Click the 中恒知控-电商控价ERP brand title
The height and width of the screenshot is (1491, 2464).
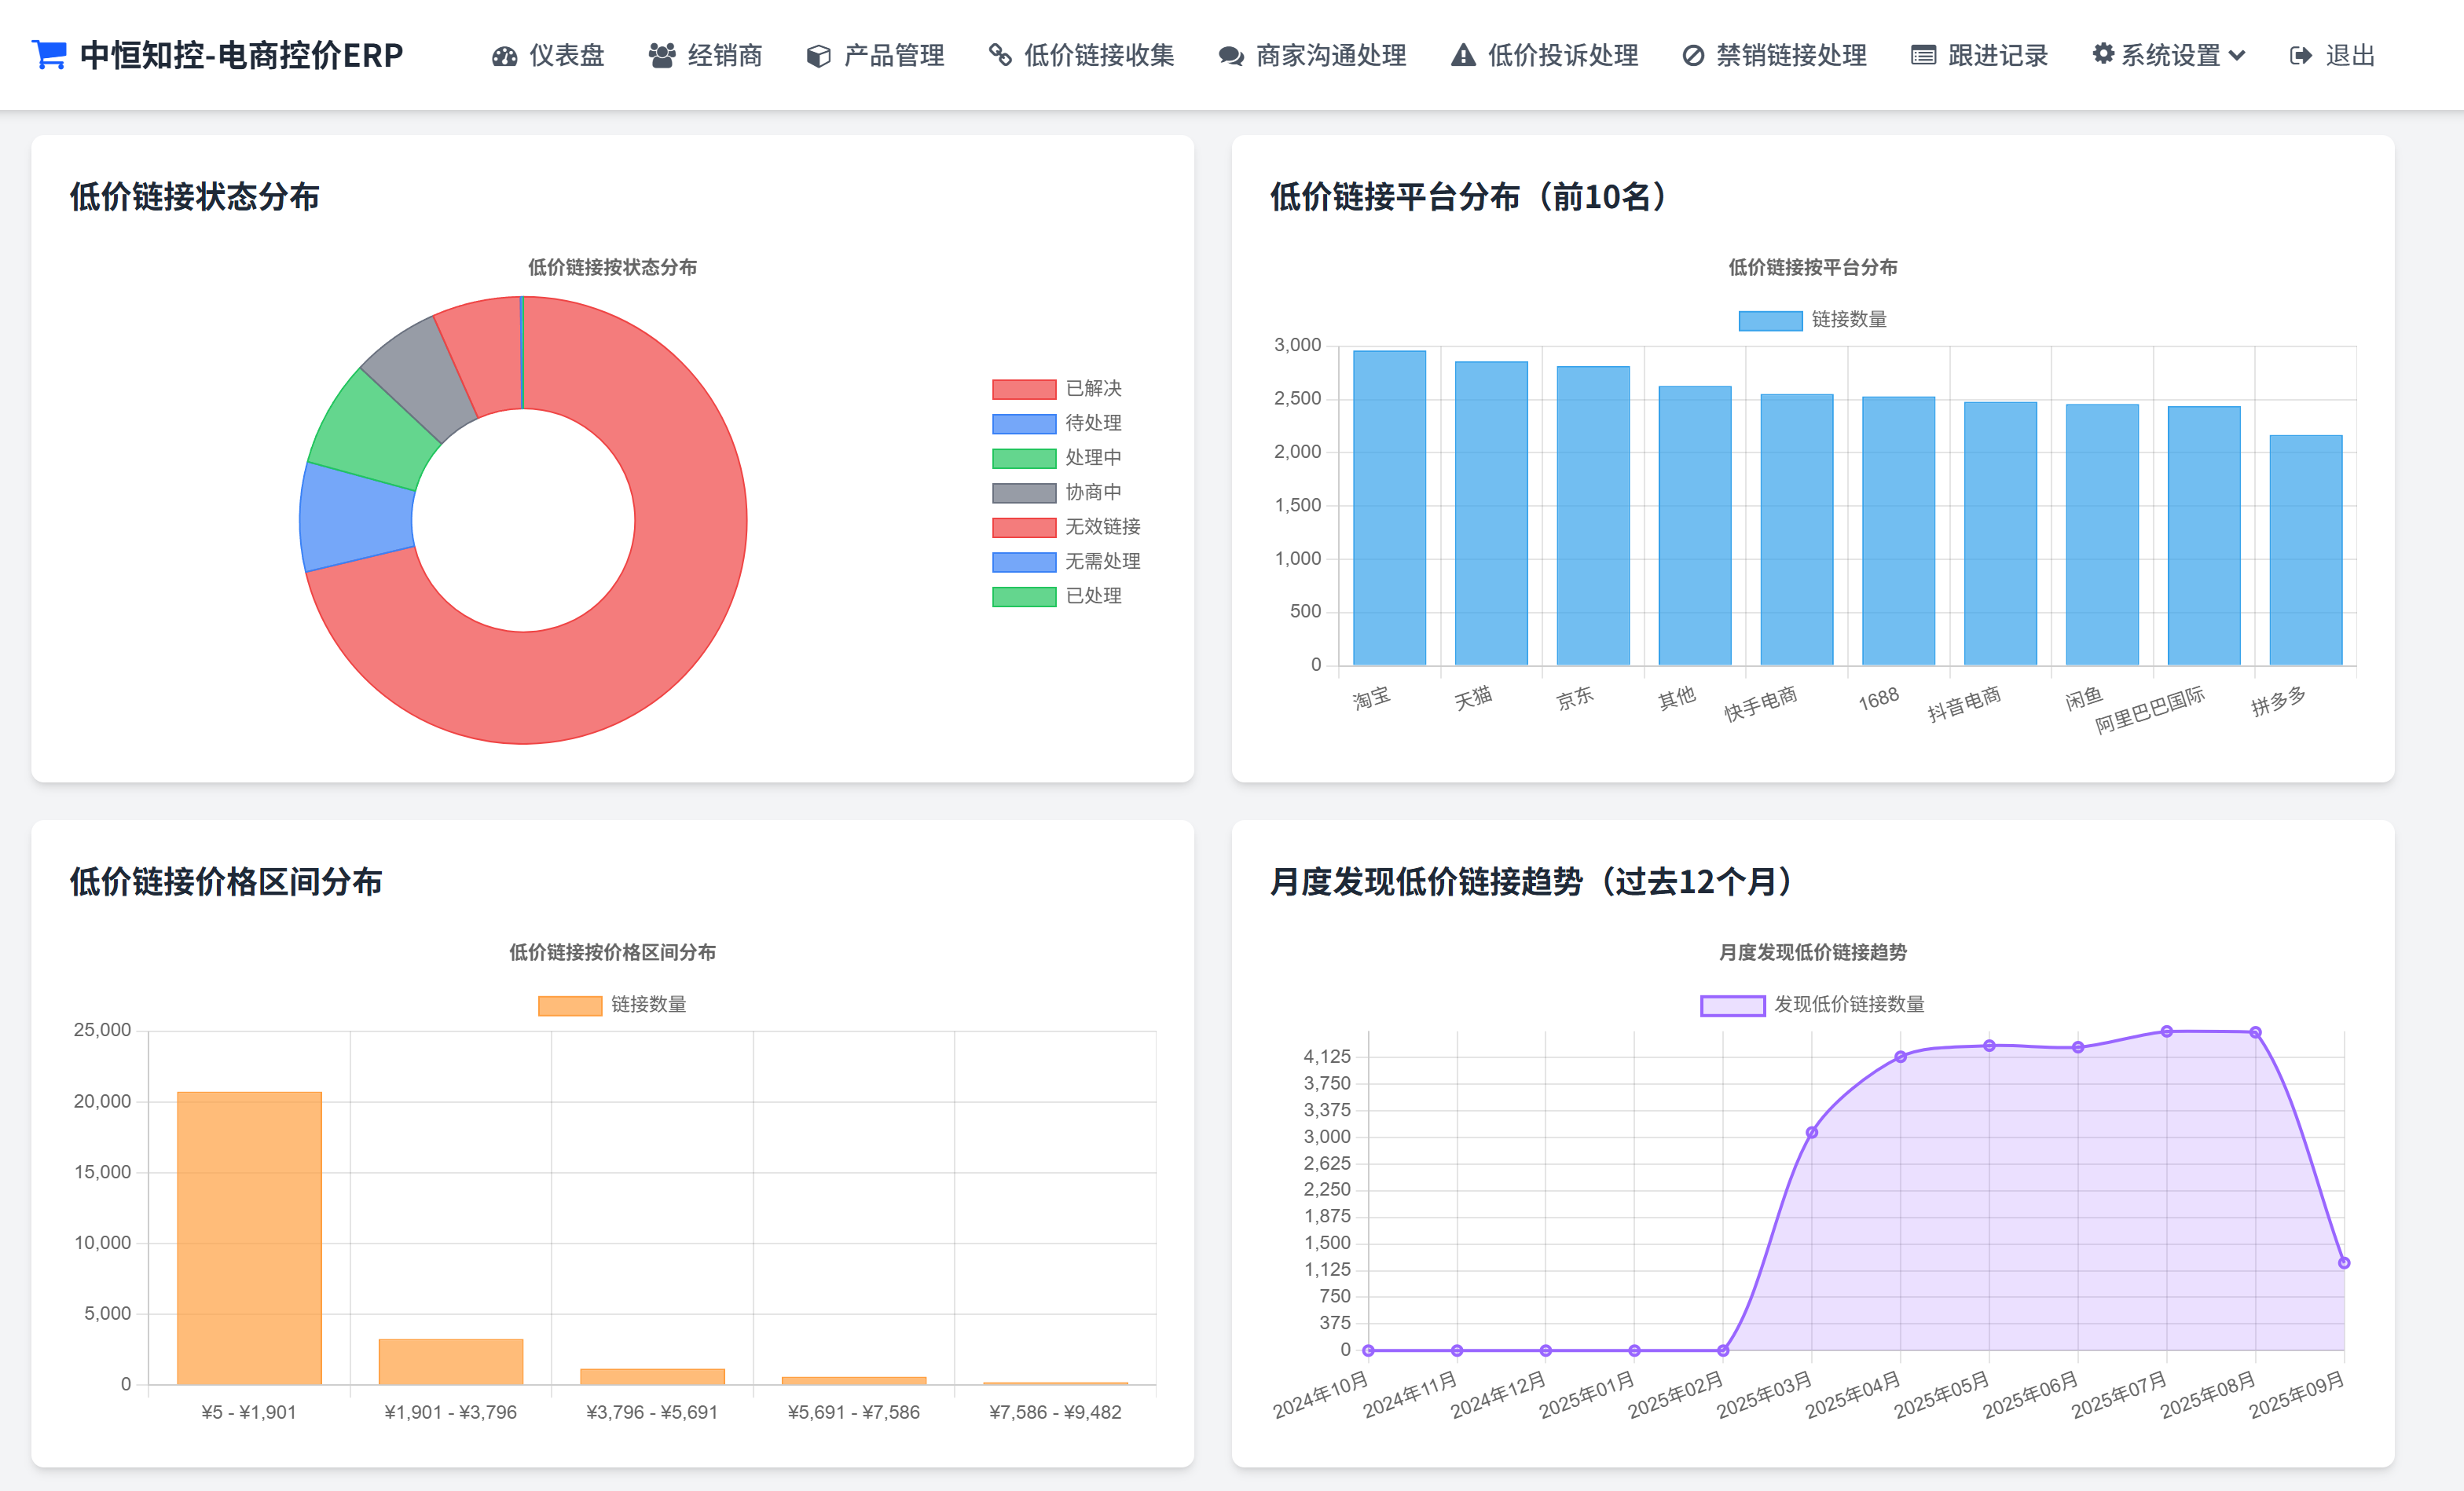[241, 55]
